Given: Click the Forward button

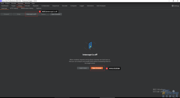Looking at the screenshot, I should coord(6,14).
